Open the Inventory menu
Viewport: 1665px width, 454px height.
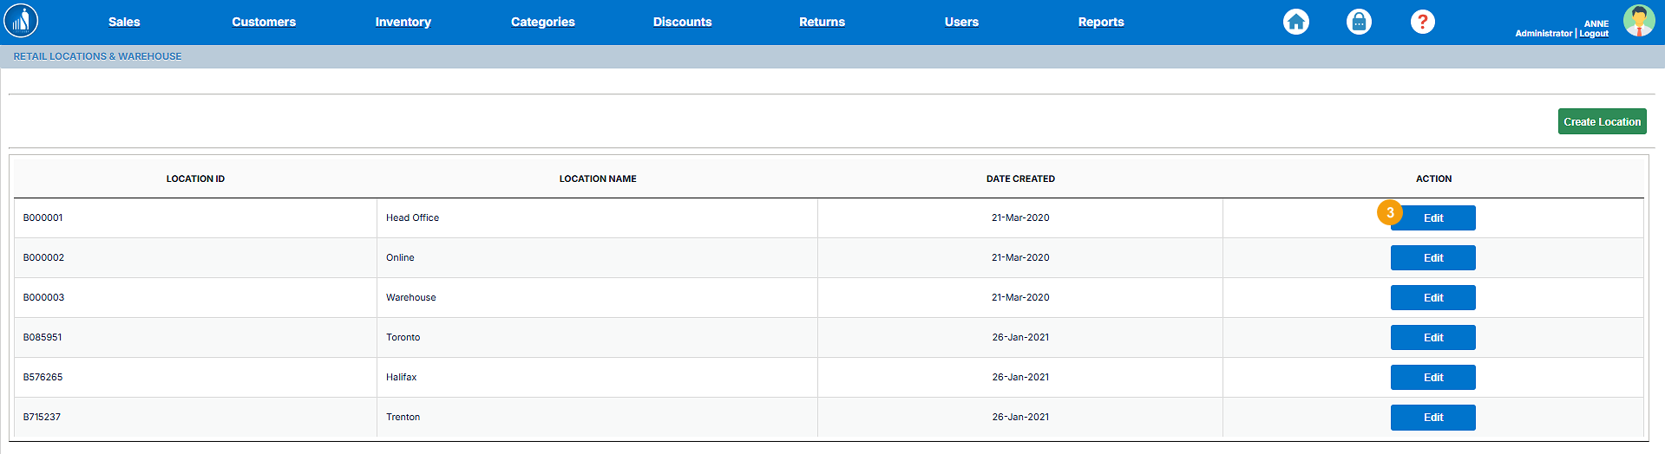point(403,22)
